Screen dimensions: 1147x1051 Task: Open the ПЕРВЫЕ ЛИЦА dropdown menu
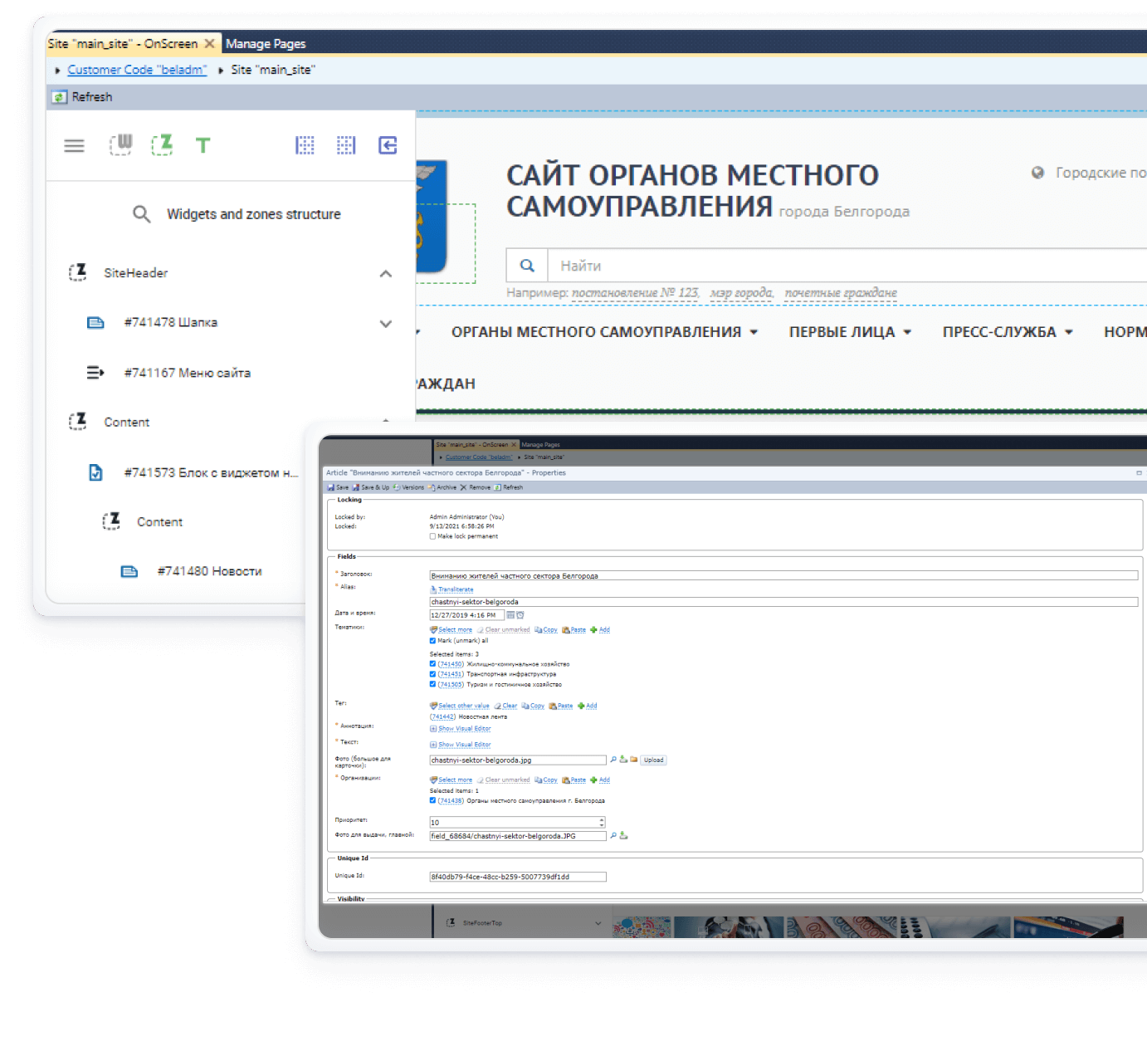coord(850,332)
